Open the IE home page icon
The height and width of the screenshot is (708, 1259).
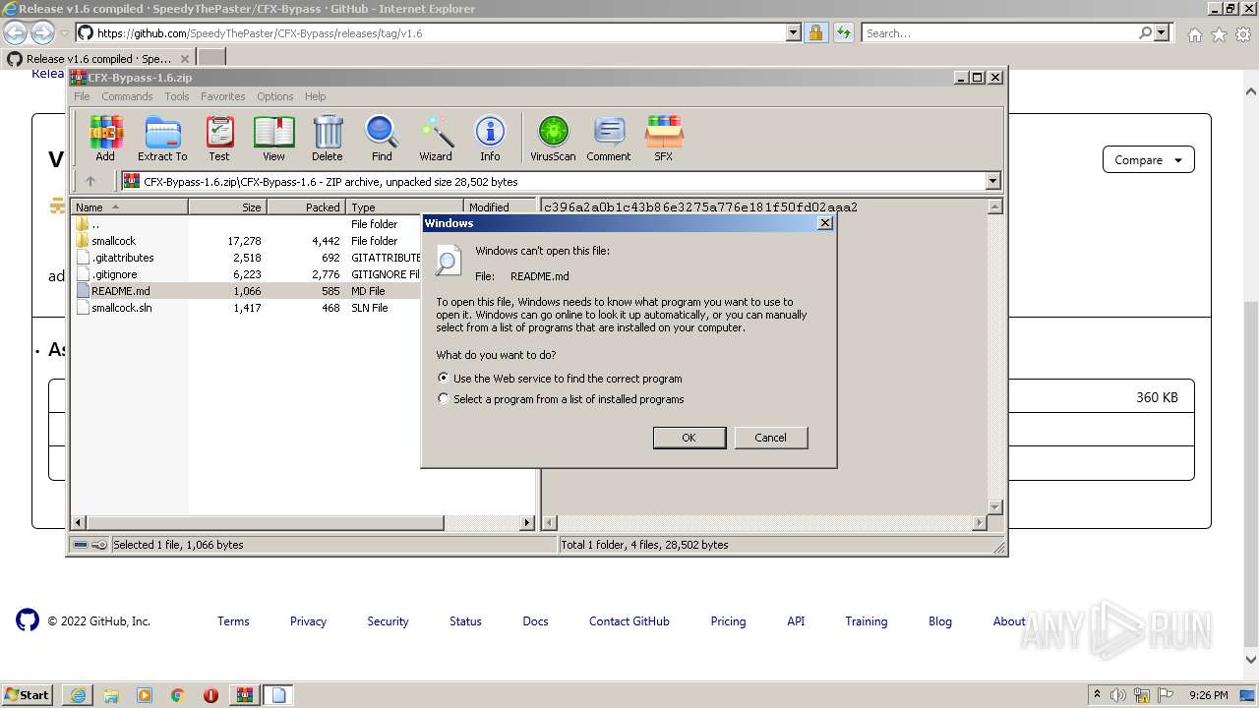coord(1194,34)
